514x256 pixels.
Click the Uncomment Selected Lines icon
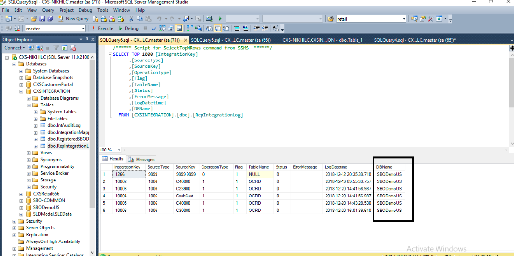point(245,29)
